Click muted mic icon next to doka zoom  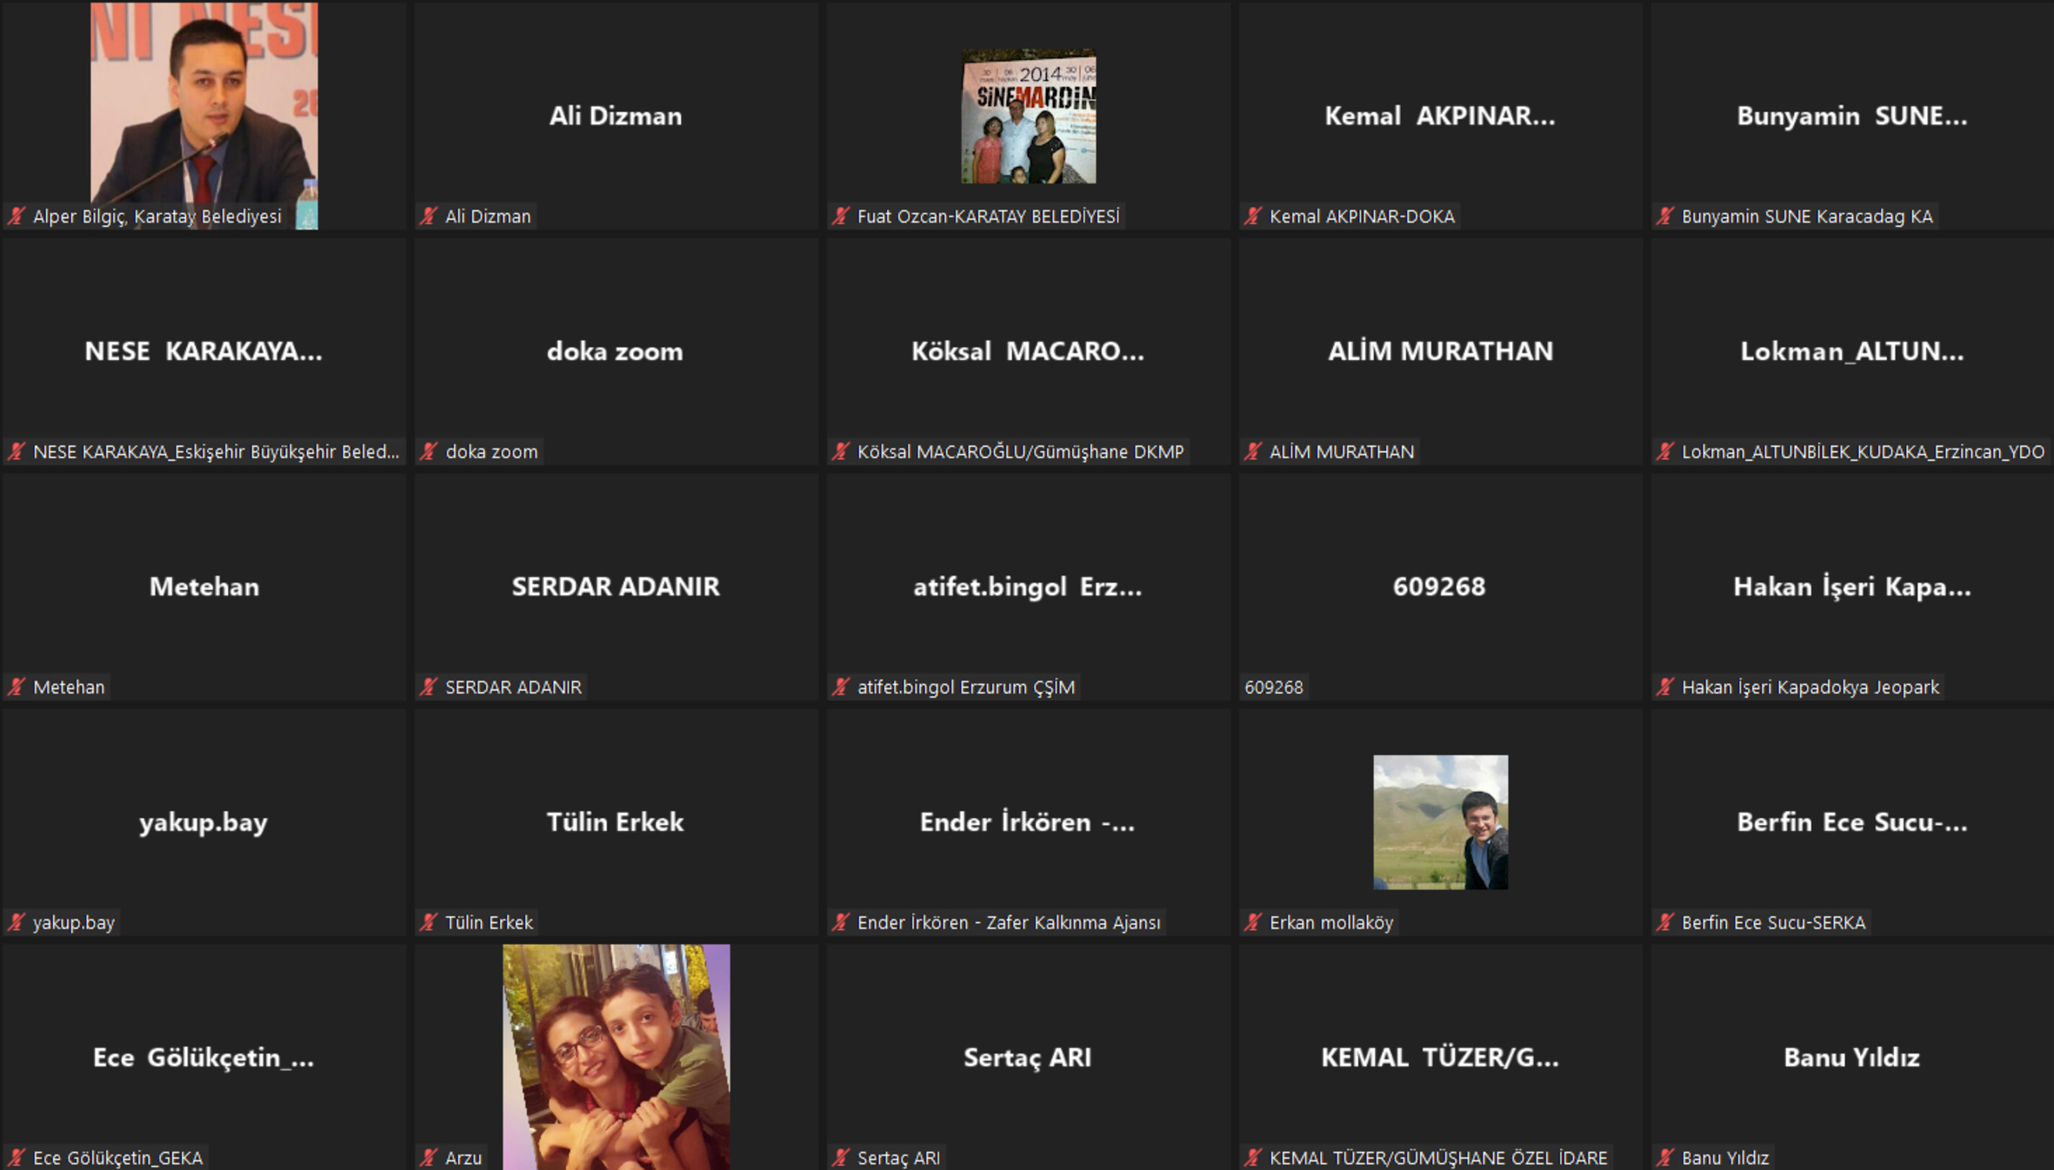(x=429, y=451)
